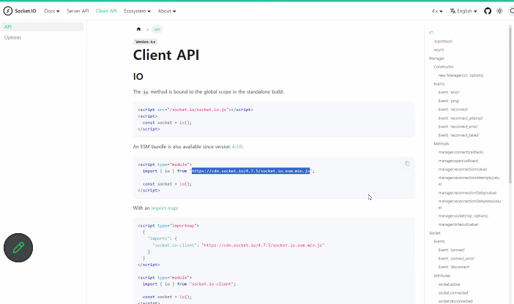Image resolution: width=514 pixels, height=304 pixels.
Task: Open the import map link
Action: [x=164, y=208]
